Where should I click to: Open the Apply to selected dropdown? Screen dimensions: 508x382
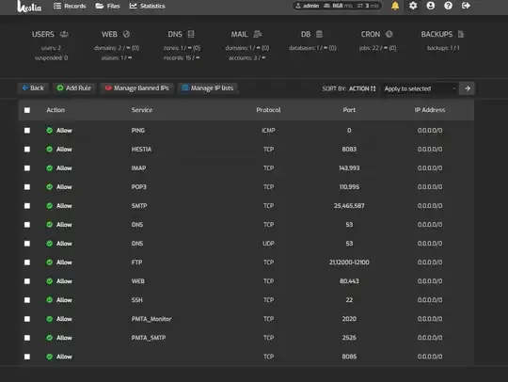420,88
